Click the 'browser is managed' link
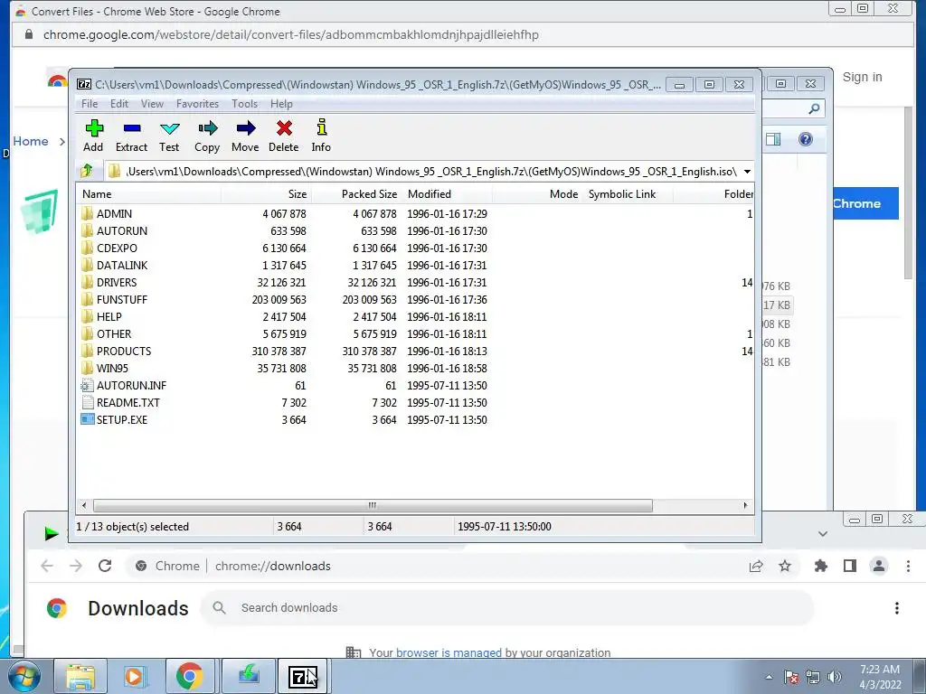 (449, 652)
